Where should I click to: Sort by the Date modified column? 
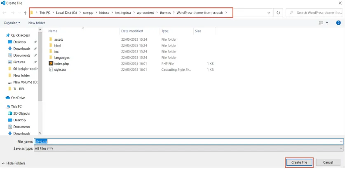click(132, 31)
